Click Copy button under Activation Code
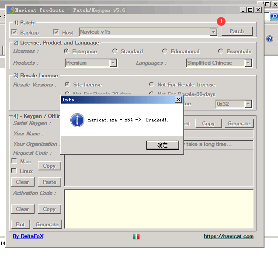 pos(49,209)
